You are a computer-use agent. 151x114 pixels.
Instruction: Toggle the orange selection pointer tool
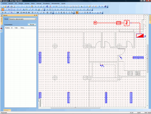tap(3, 10)
